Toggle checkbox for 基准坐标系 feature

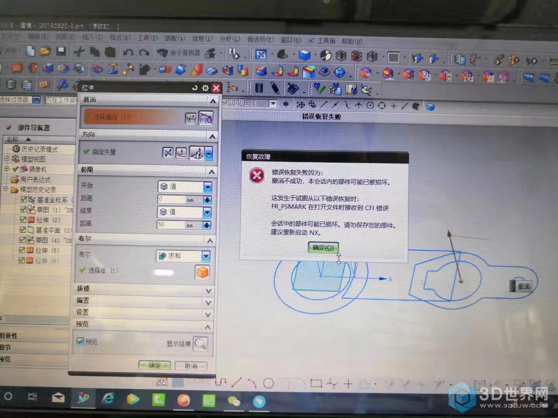24,199
